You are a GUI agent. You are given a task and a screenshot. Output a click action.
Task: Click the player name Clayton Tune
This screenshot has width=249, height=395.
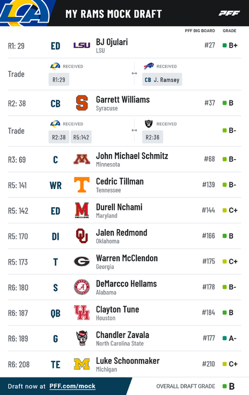click(x=117, y=309)
